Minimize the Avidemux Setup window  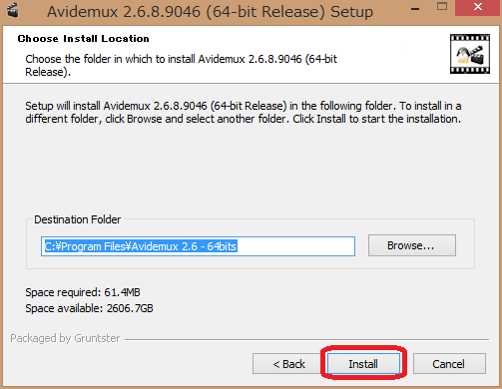415,9
